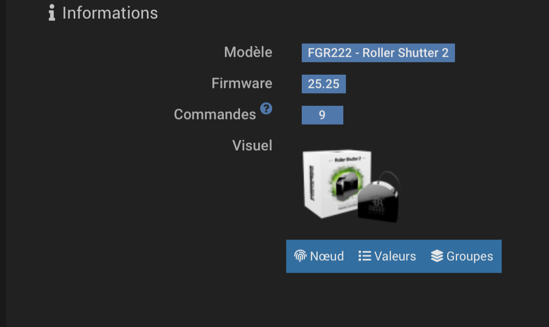Click the Informations section heading
The image size is (549, 327).
[110, 13]
